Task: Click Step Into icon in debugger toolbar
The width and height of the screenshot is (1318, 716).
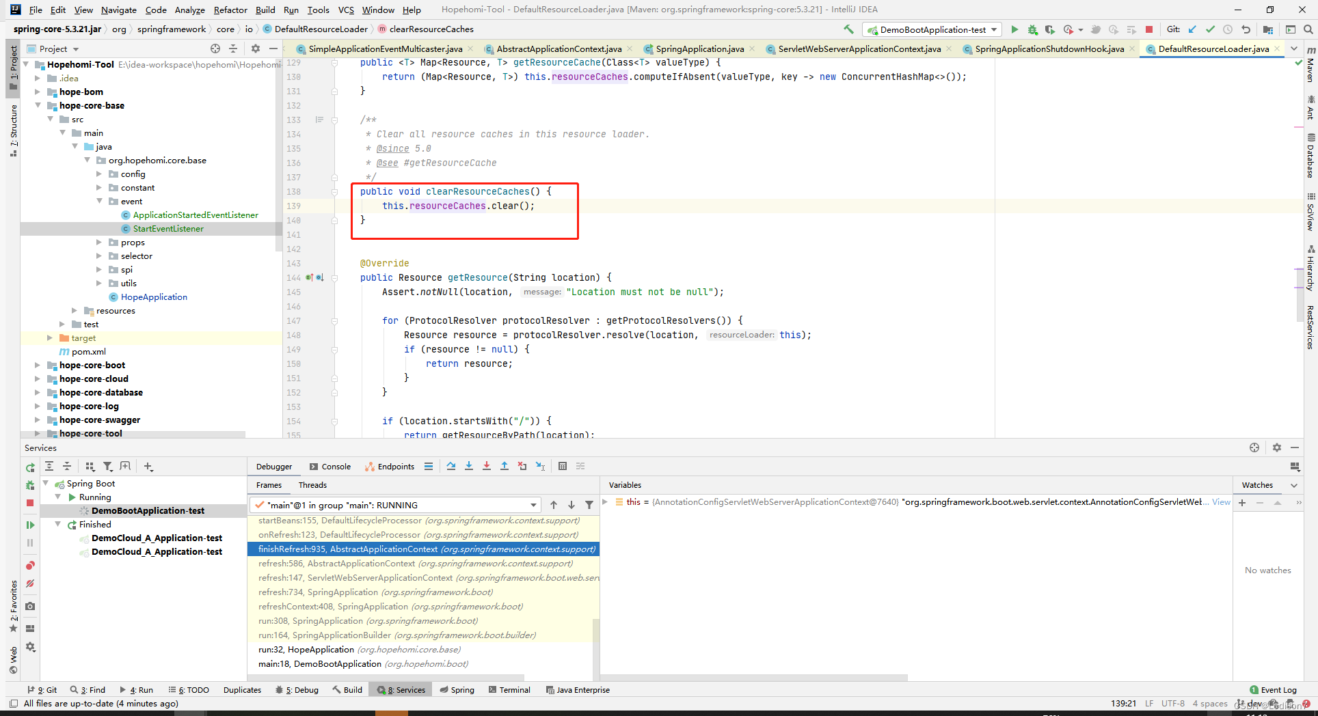Action: (469, 466)
